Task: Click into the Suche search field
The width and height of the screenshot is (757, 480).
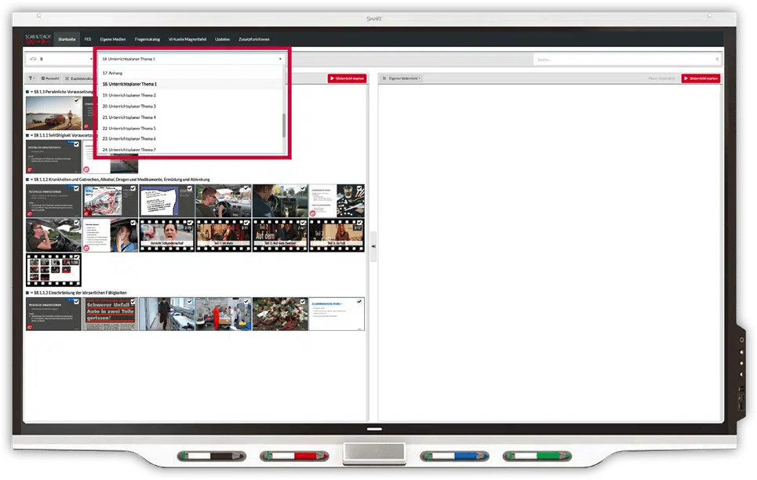Action: click(x=620, y=59)
